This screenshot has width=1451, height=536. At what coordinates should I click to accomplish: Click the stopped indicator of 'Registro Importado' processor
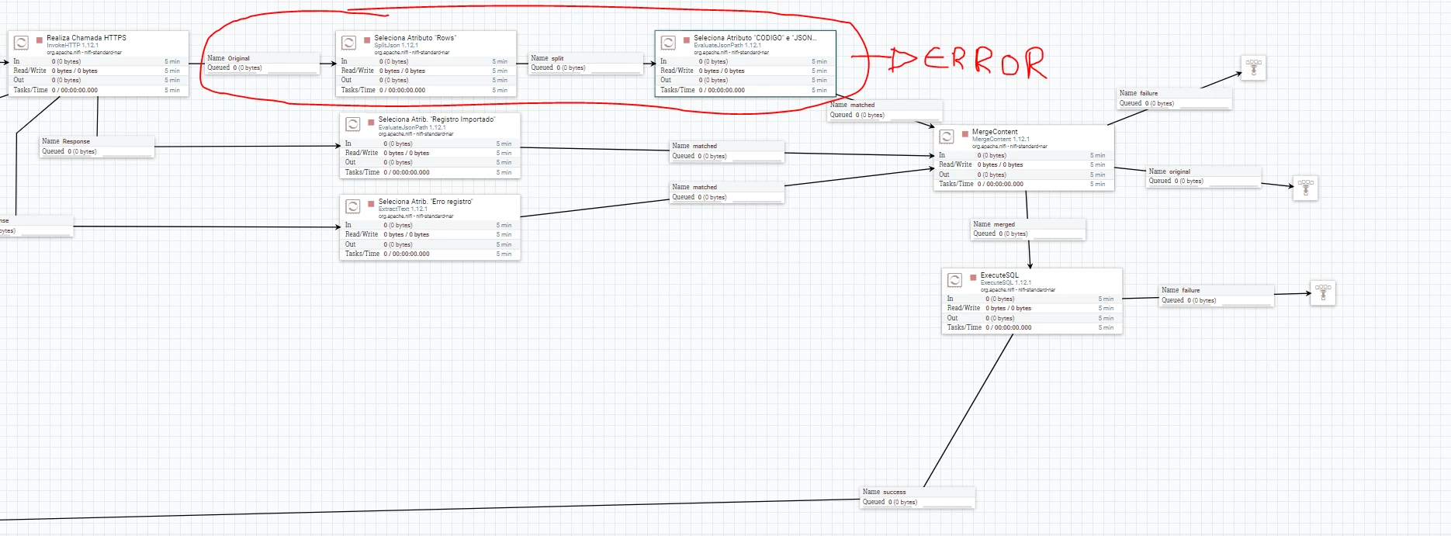[x=371, y=121]
